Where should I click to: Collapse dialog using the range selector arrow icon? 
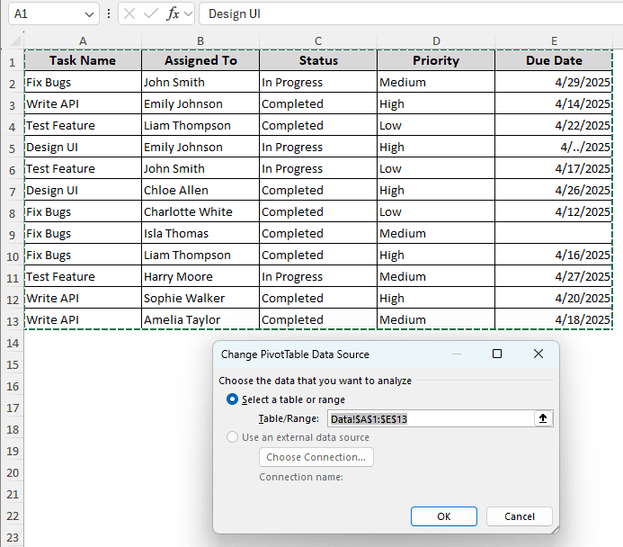tap(543, 418)
